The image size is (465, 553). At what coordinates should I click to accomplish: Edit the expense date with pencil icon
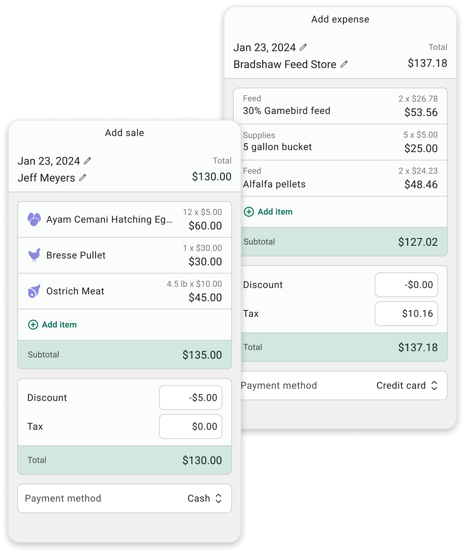(x=303, y=47)
